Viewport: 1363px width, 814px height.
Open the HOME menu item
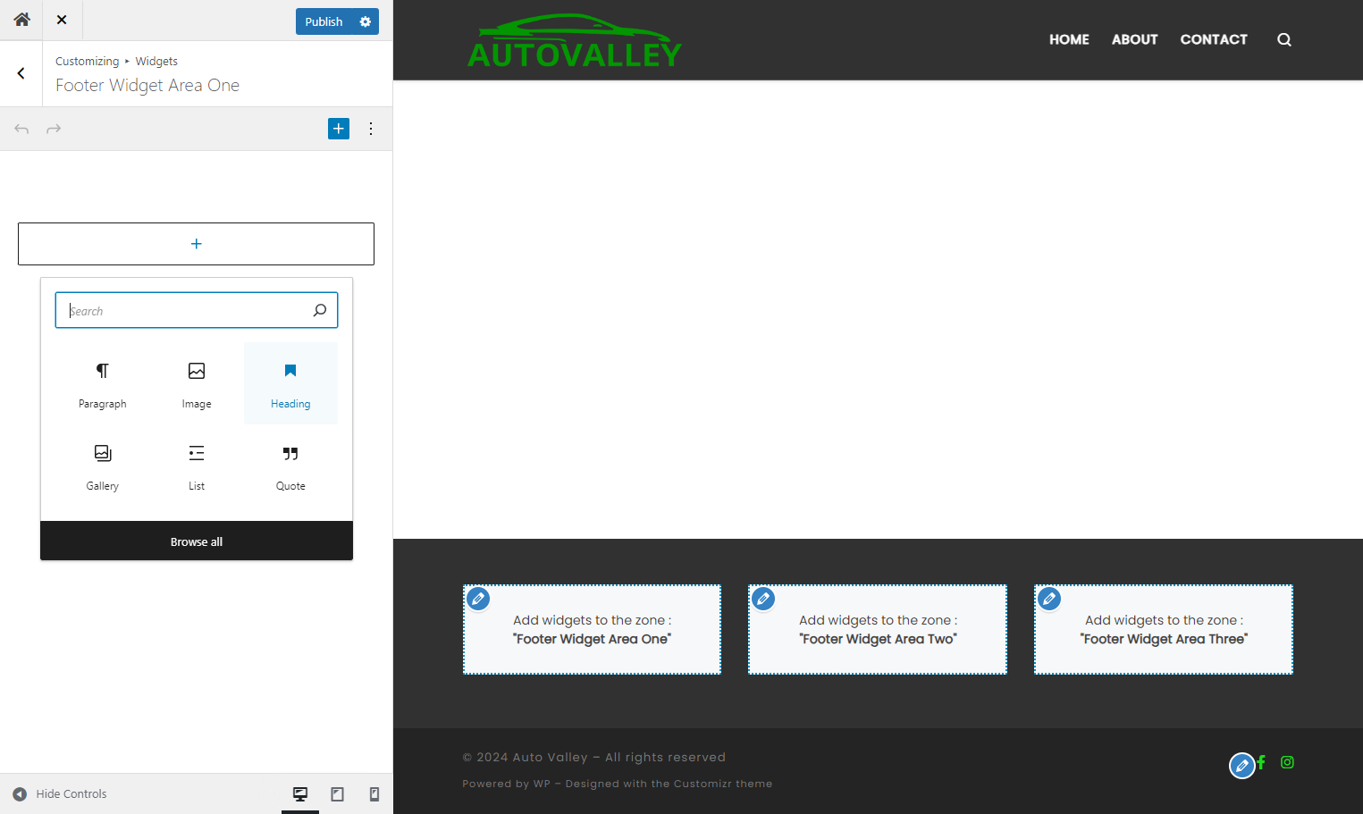coord(1069,39)
